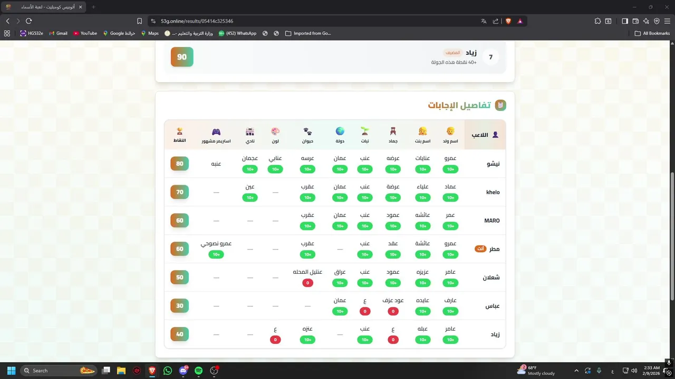
Task: Open the Brave Rewards triangle icon
Action: pyautogui.click(x=520, y=21)
